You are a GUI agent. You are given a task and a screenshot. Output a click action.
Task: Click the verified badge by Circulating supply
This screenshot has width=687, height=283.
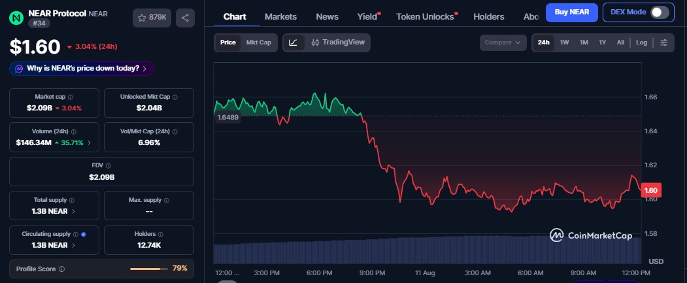84,235
